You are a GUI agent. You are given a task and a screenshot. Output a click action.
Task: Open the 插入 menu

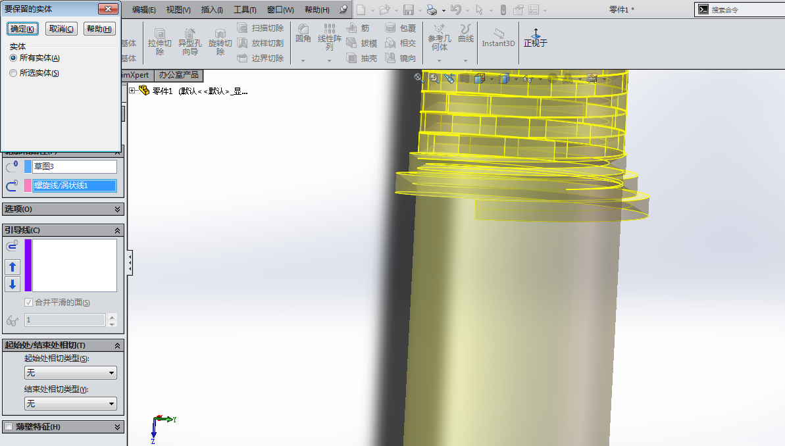point(212,9)
